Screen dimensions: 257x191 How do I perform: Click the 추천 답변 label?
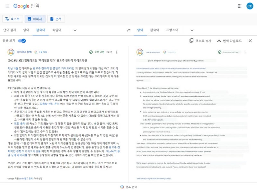click(x=99, y=52)
